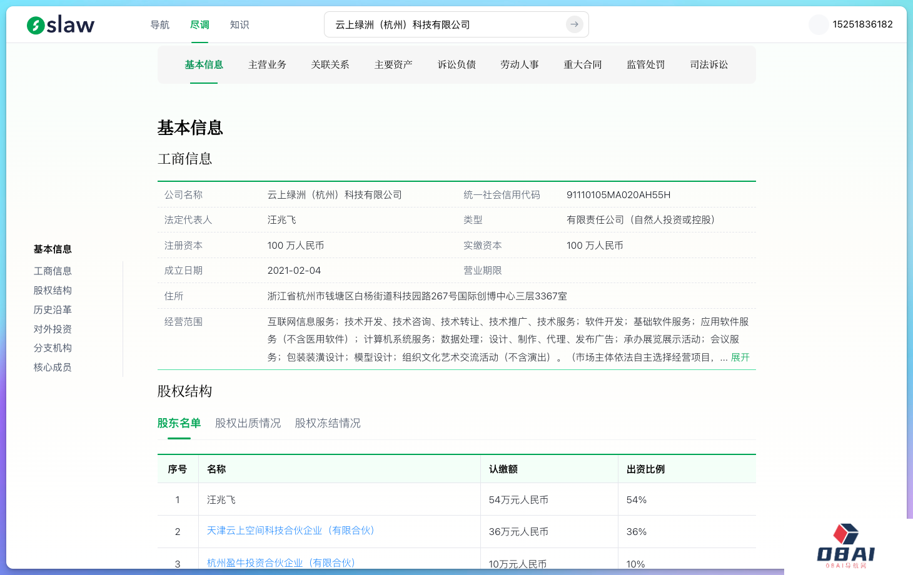This screenshot has height=575, width=913.
Task: Show the 股权出质情况 tab
Action: coord(248,423)
